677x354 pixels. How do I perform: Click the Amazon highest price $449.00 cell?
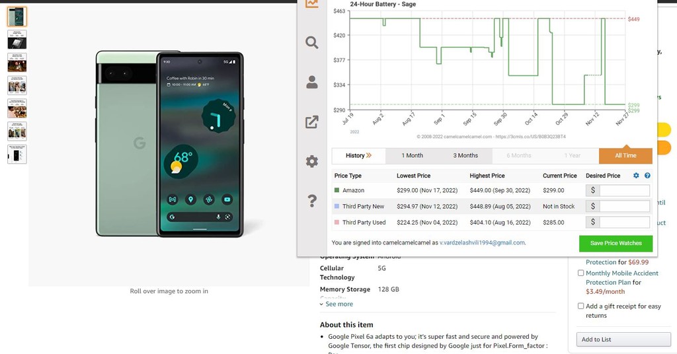click(500, 190)
